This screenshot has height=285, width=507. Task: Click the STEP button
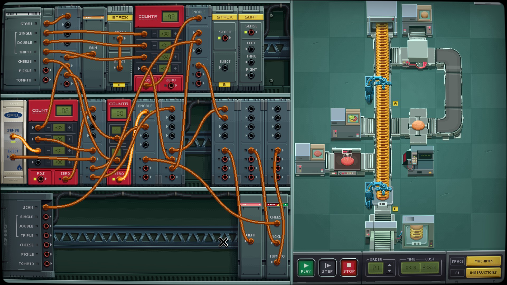327,268
